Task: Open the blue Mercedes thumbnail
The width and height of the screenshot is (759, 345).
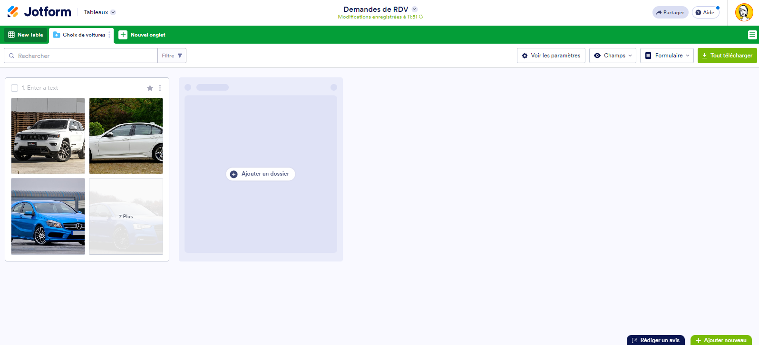Action: [48, 216]
